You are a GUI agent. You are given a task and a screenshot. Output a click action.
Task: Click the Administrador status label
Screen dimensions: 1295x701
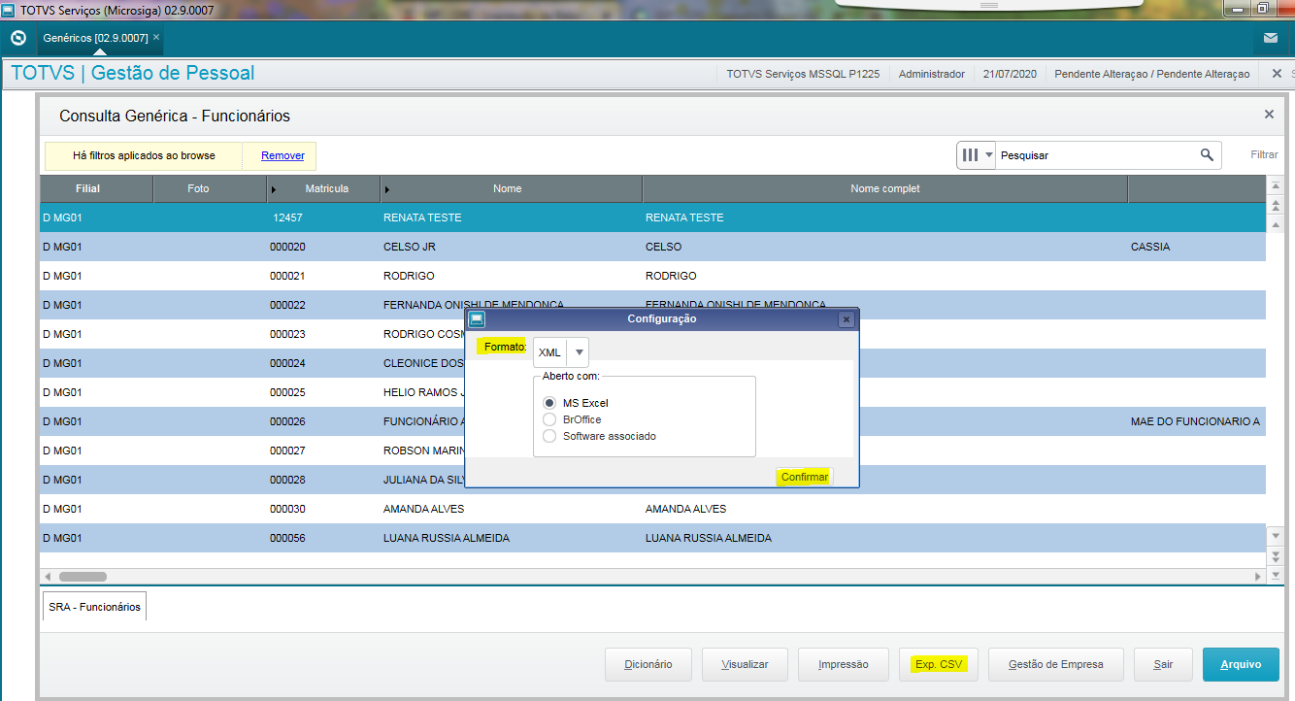(932, 74)
